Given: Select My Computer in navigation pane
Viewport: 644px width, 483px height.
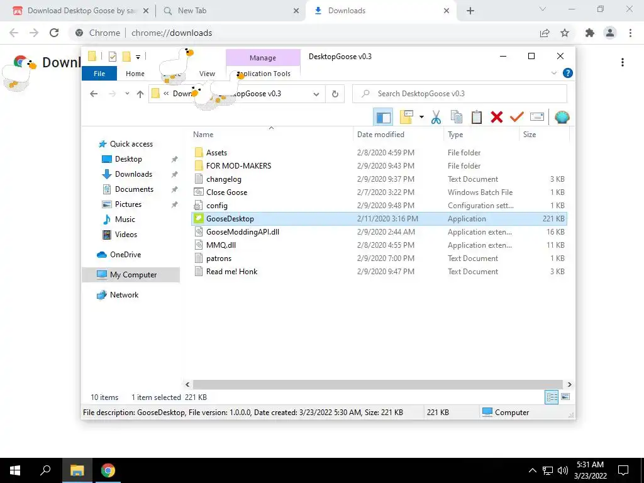Looking at the screenshot, I should point(131,275).
